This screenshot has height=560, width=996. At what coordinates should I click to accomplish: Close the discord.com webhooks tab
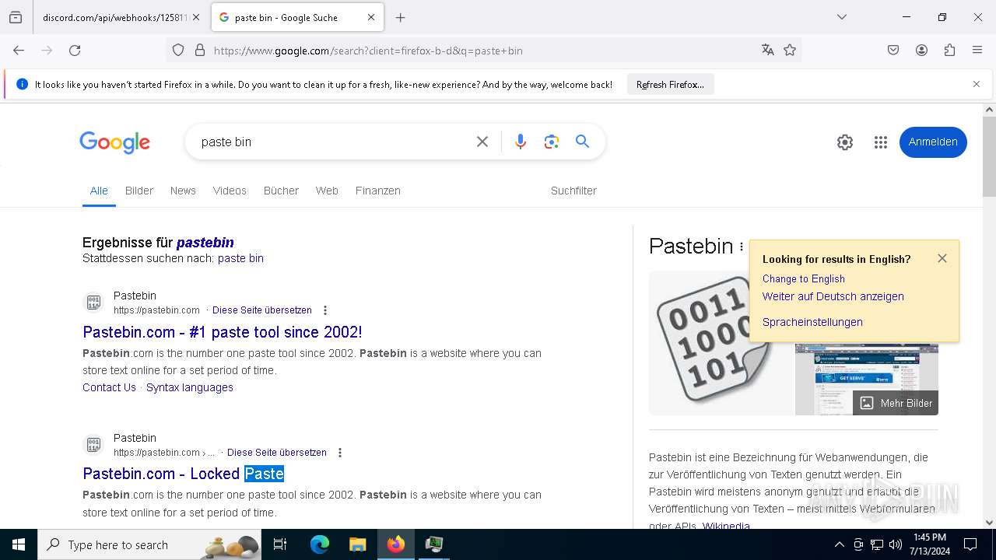tap(196, 17)
